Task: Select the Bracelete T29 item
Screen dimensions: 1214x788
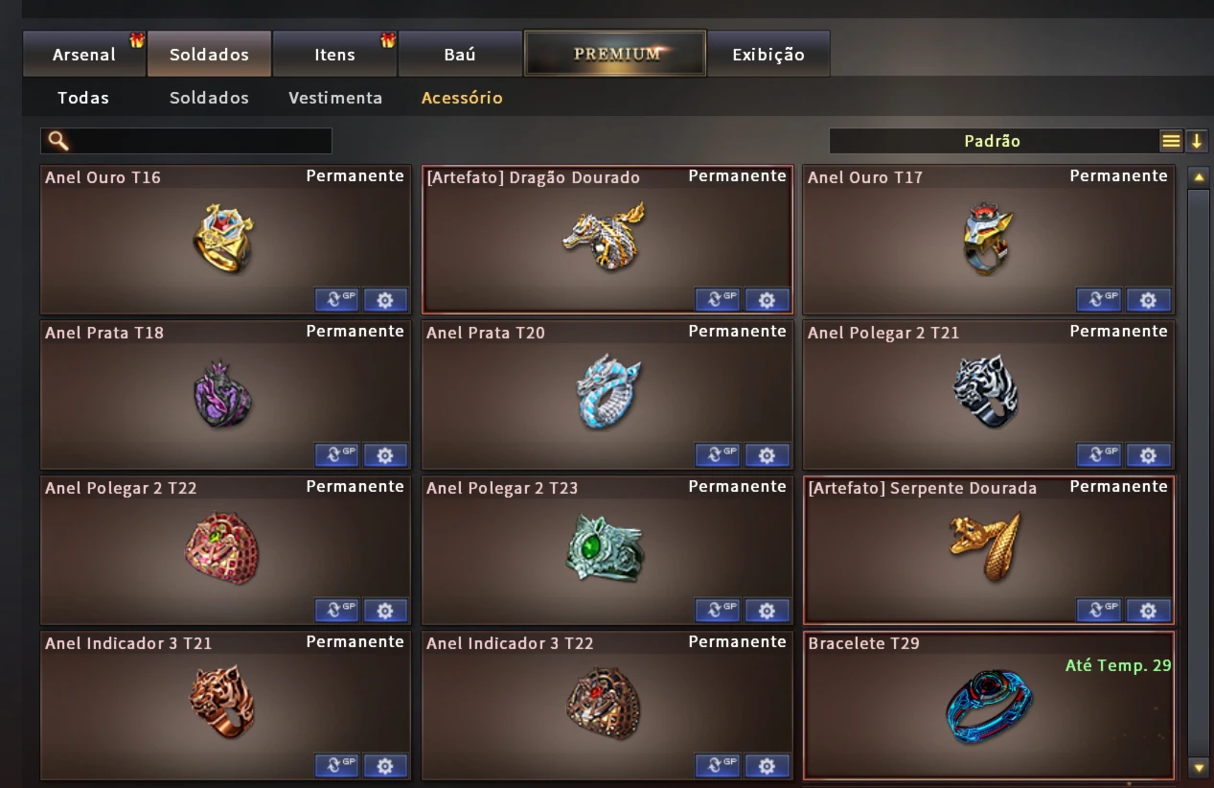Action: click(989, 705)
